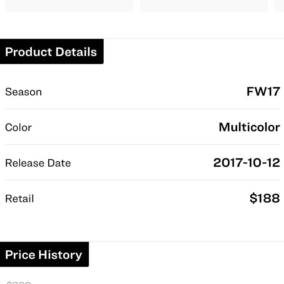Click the divider line under the Season row
This screenshot has width=284, height=284.
point(143,109)
